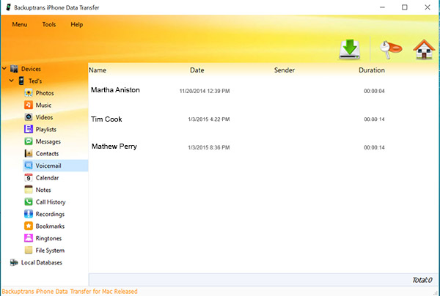Click Mathew Perry's 00:00:14 duration
440x296 pixels.
coord(374,147)
